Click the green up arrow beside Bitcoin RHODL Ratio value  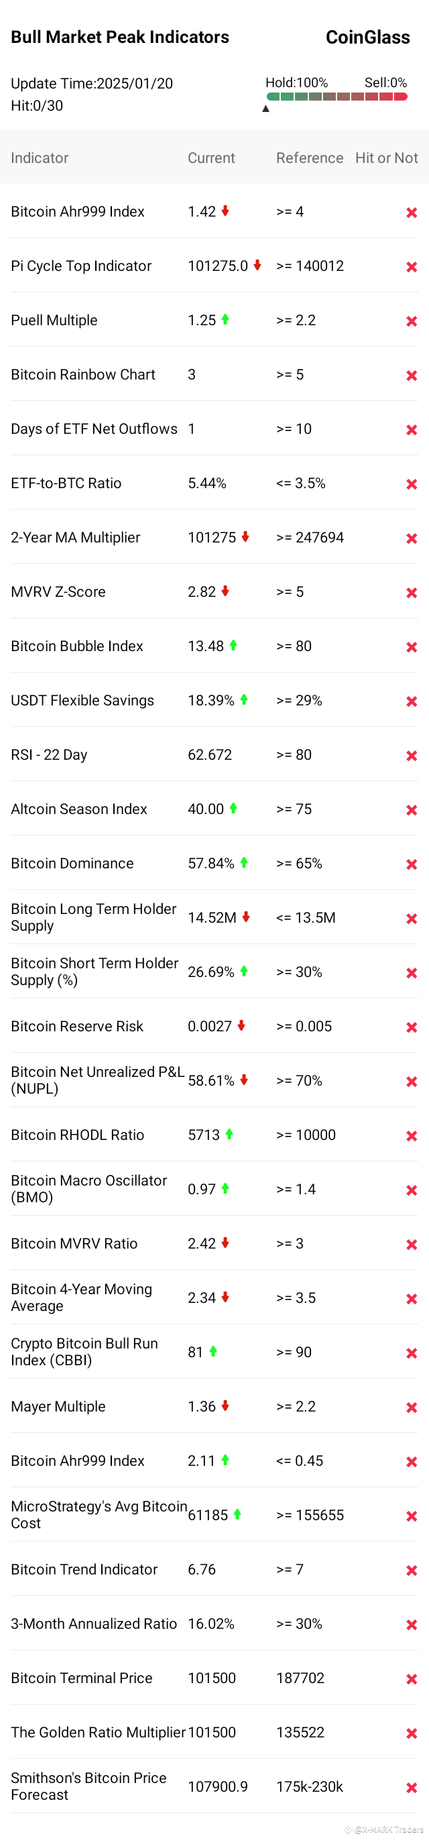(229, 1133)
